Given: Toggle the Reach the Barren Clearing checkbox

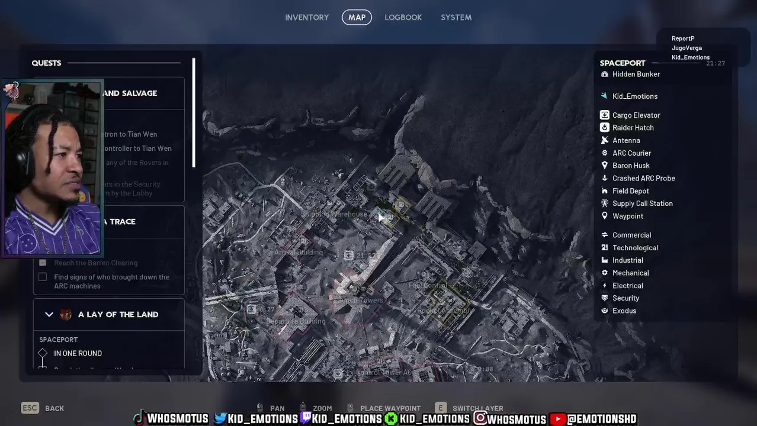Looking at the screenshot, I should (x=43, y=263).
